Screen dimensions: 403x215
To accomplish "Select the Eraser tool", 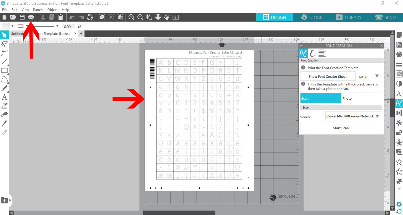I will pos(4,114).
